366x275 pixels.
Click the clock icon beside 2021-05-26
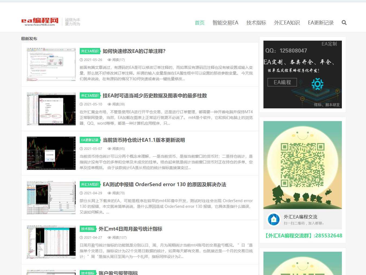pos(81,60)
